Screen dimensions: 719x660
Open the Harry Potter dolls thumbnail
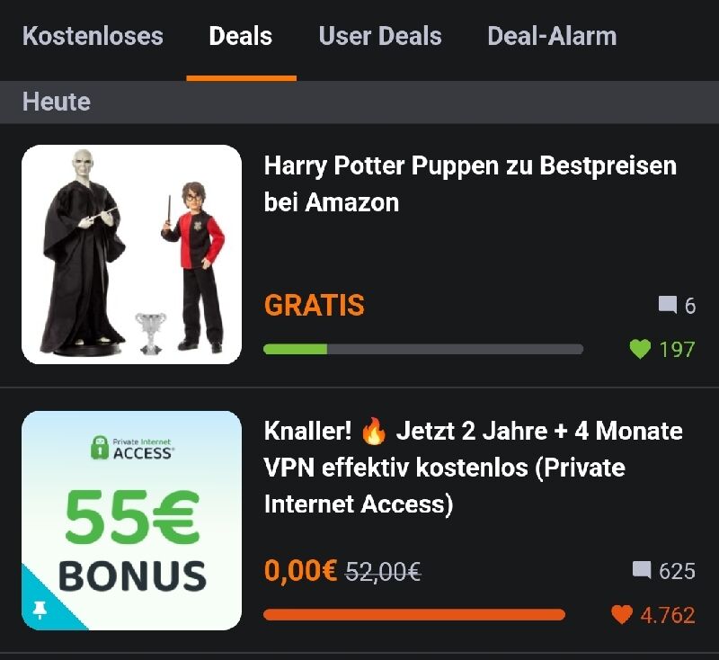click(131, 254)
